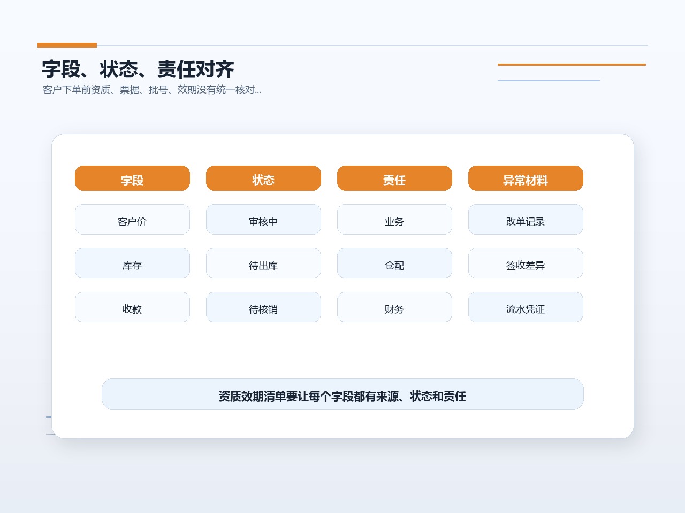Click the 仓配 responsibility cell
The height and width of the screenshot is (513, 685).
(394, 263)
